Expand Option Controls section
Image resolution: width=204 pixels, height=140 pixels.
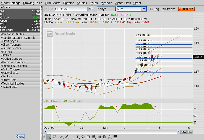20,59
